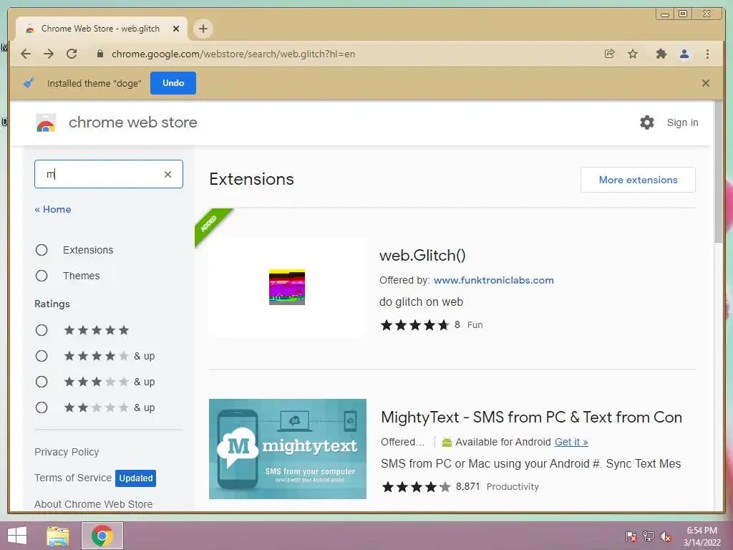The height and width of the screenshot is (550, 733).
Task: Open web store settings gear
Action: [647, 122]
